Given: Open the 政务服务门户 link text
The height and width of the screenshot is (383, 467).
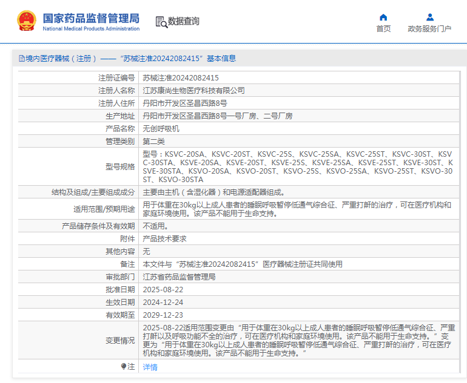Looking at the screenshot, I should (x=429, y=28).
